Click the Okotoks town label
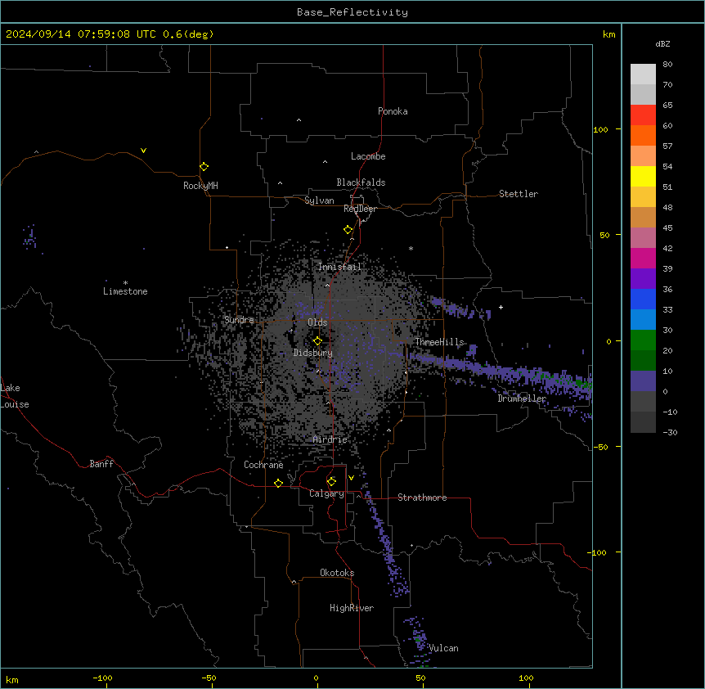This screenshot has height=689, width=705. click(337, 573)
